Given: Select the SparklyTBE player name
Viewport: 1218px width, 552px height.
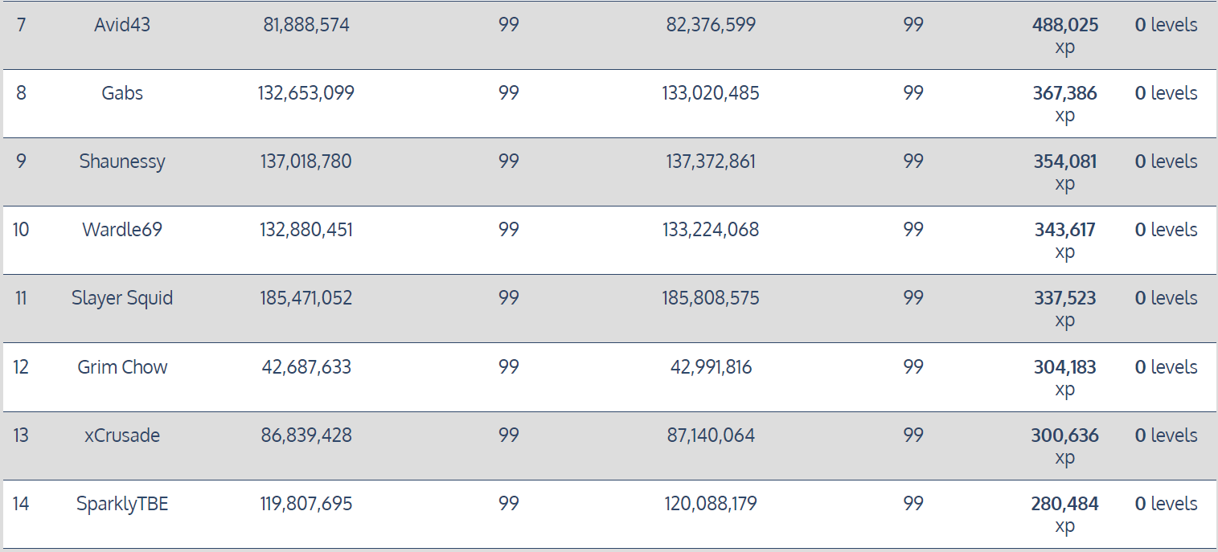Looking at the screenshot, I should point(122,504).
